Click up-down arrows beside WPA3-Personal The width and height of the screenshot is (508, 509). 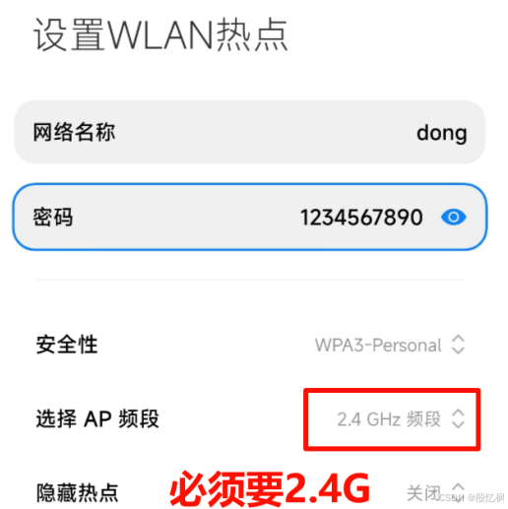tap(458, 345)
